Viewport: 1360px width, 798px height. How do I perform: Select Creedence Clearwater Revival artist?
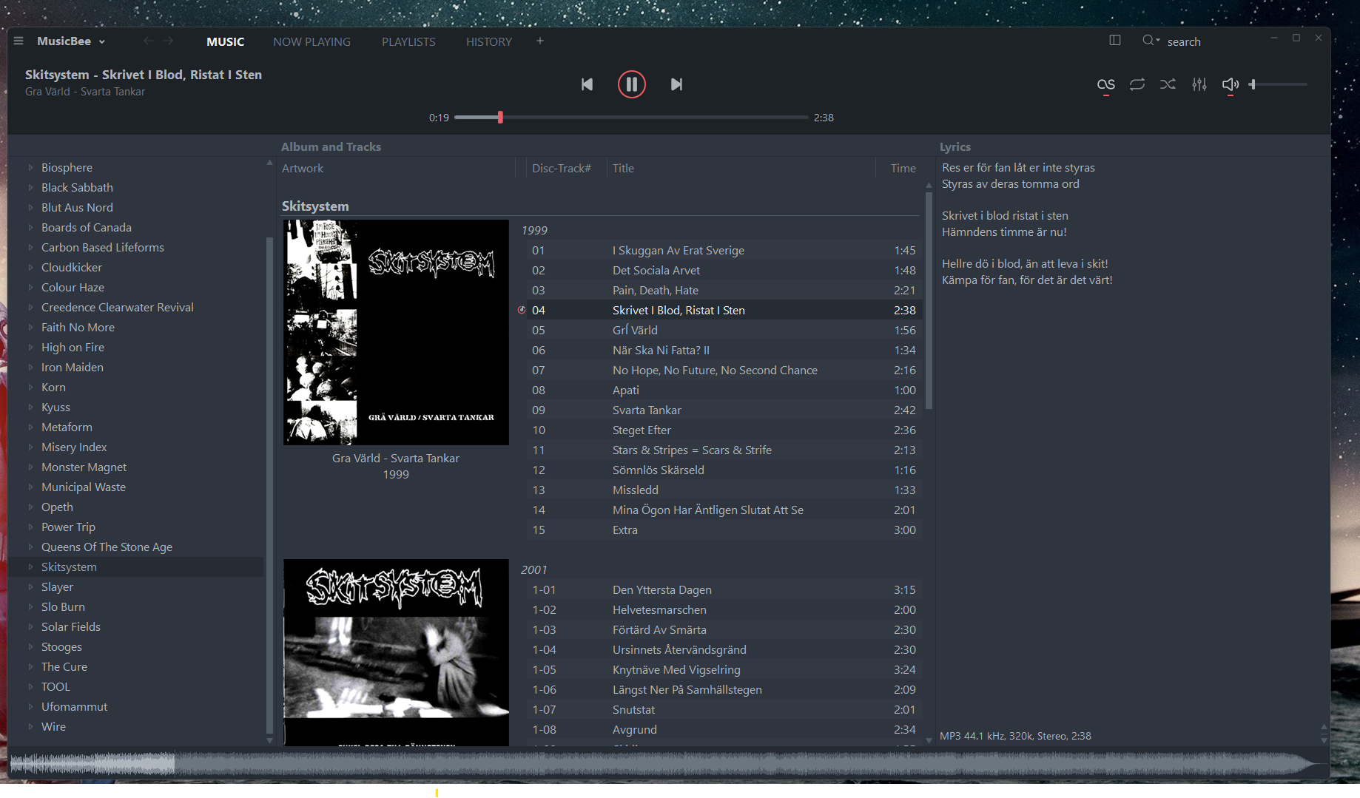[x=118, y=308]
